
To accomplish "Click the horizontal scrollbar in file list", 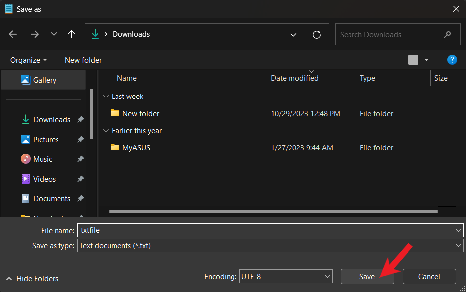I will tap(273, 212).
